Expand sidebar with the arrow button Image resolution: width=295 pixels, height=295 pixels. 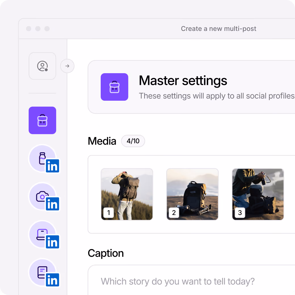[67, 66]
